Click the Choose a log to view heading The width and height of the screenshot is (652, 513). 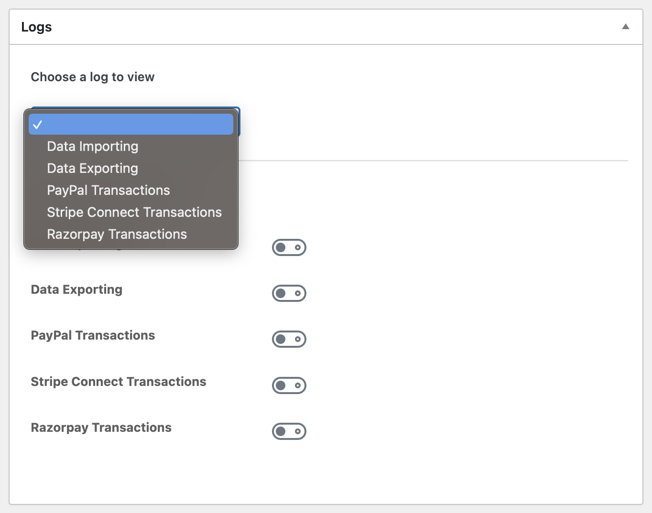pos(93,77)
